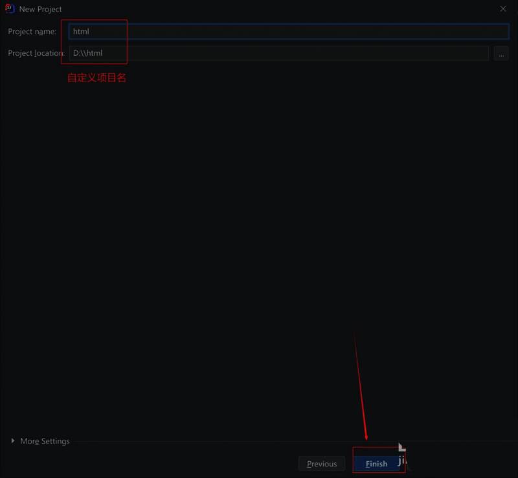The image size is (518, 478).
Task: Expand the More Settings disclosure triangle
Action: [x=13, y=441]
